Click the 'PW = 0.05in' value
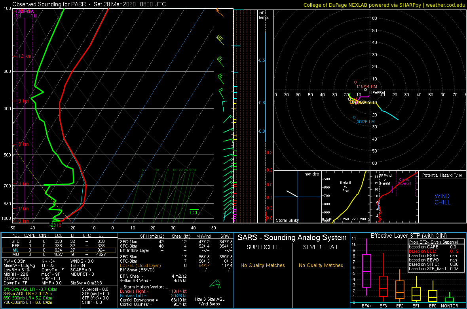This screenshot has height=309, width=467. pos(15,261)
